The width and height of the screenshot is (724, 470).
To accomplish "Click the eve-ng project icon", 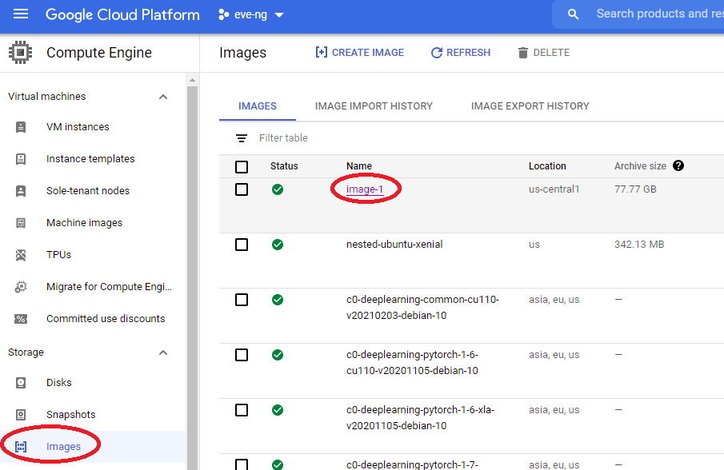I will pyautogui.click(x=223, y=14).
